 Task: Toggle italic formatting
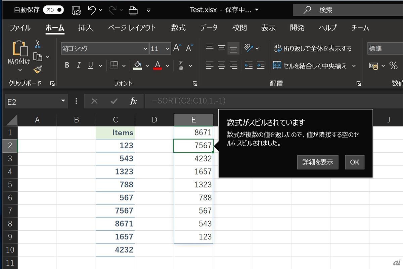click(79, 65)
